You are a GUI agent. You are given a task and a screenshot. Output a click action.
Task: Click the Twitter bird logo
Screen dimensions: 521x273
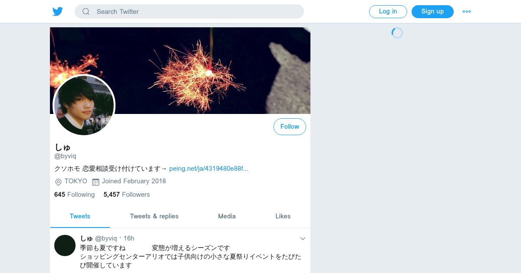[58, 12]
